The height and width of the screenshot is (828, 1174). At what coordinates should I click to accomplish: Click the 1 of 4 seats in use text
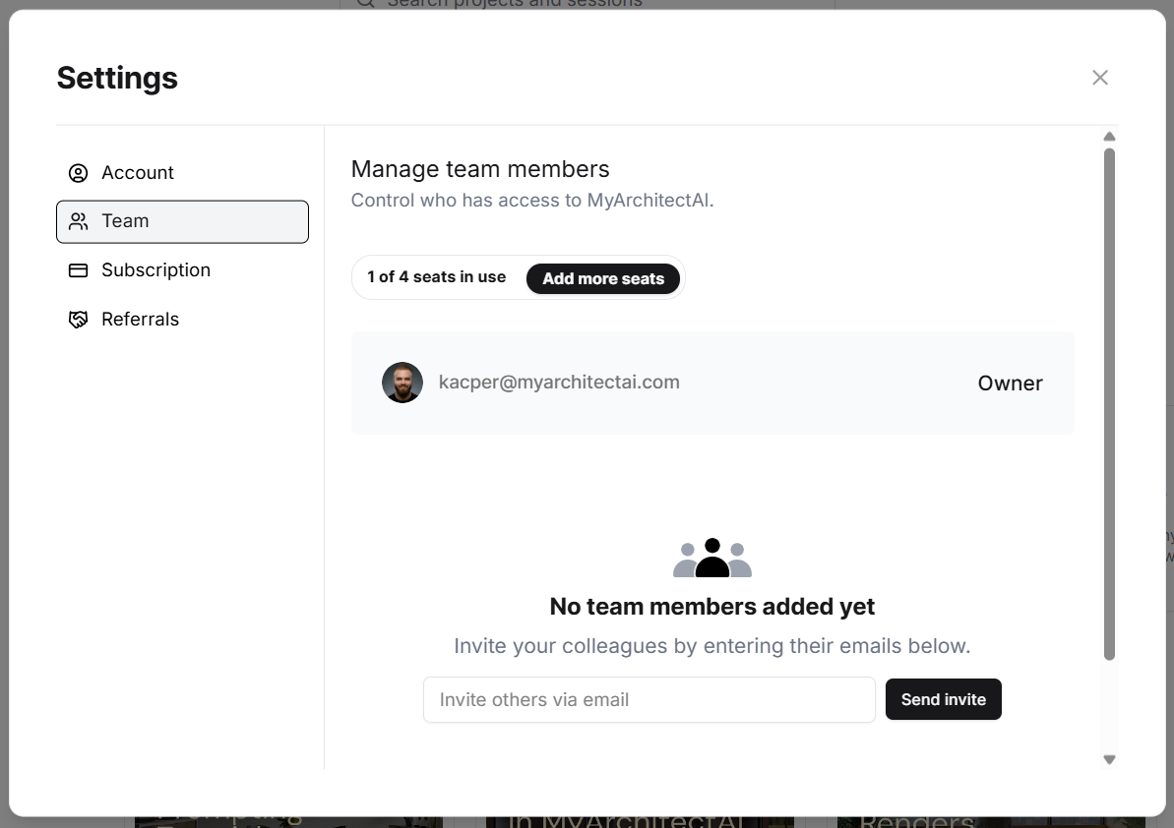(437, 276)
